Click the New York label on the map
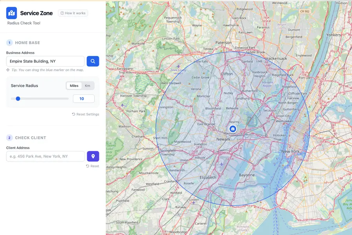This screenshot has height=235, width=352. pyautogui.click(x=290, y=151)
